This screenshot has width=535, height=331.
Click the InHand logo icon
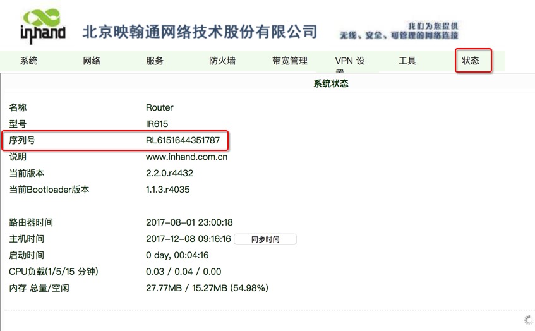pyautogui.click(x=43, y=26)
